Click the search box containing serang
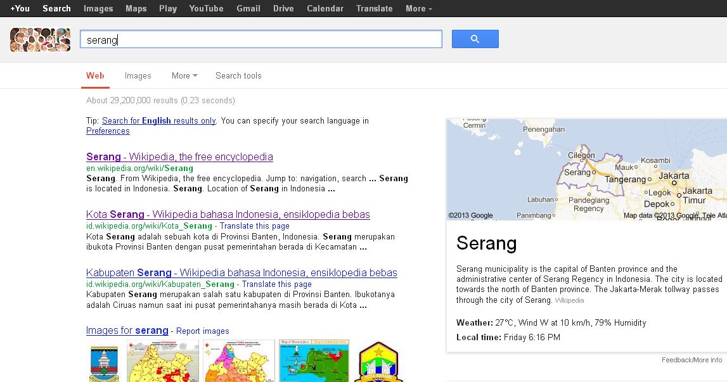 click(261, 39)
